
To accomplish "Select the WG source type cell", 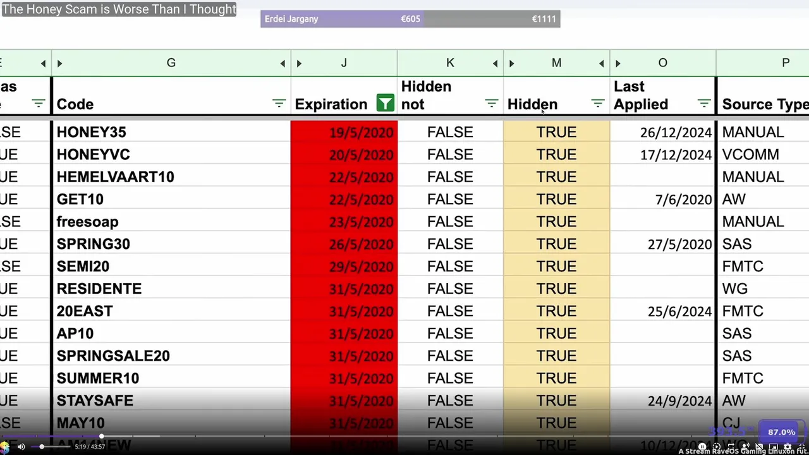I will coord(763,289).
